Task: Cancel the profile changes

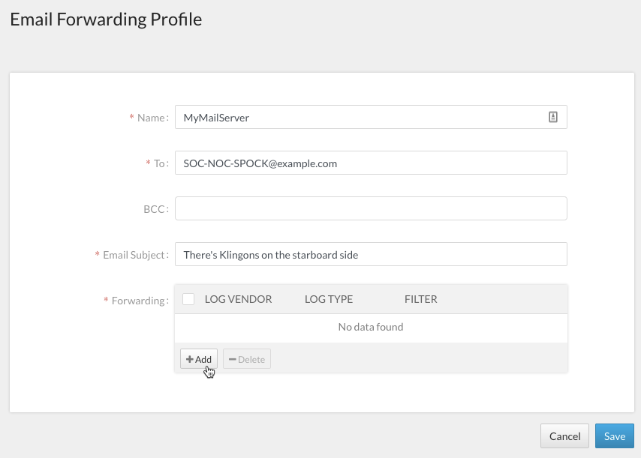Action: click(564, 436)
